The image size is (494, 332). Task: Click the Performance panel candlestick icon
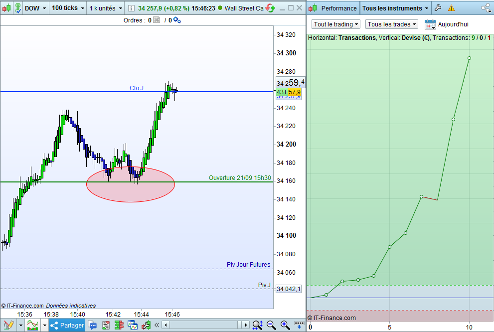(x=313, y=8)
